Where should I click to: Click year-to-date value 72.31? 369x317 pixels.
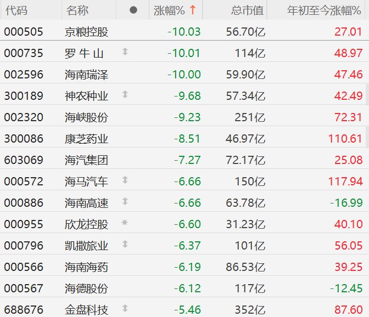coord(348,117)
